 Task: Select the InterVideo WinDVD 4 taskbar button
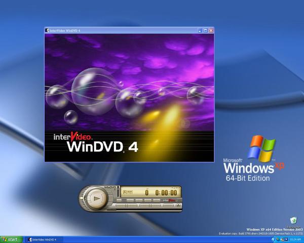(44, 239)
